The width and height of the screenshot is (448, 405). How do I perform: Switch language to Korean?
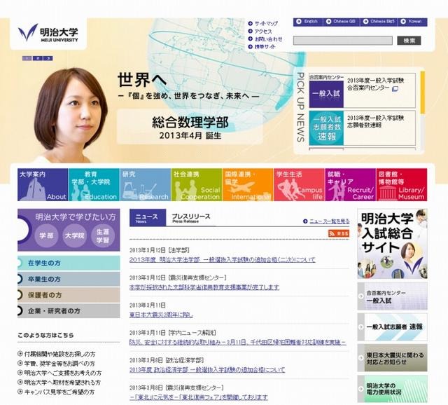point(412,22)
